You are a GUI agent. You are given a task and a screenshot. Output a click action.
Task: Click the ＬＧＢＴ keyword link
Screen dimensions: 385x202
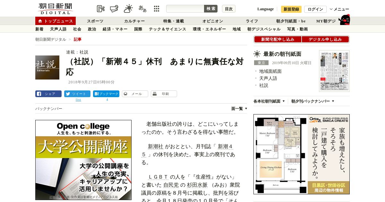(158, 177)
